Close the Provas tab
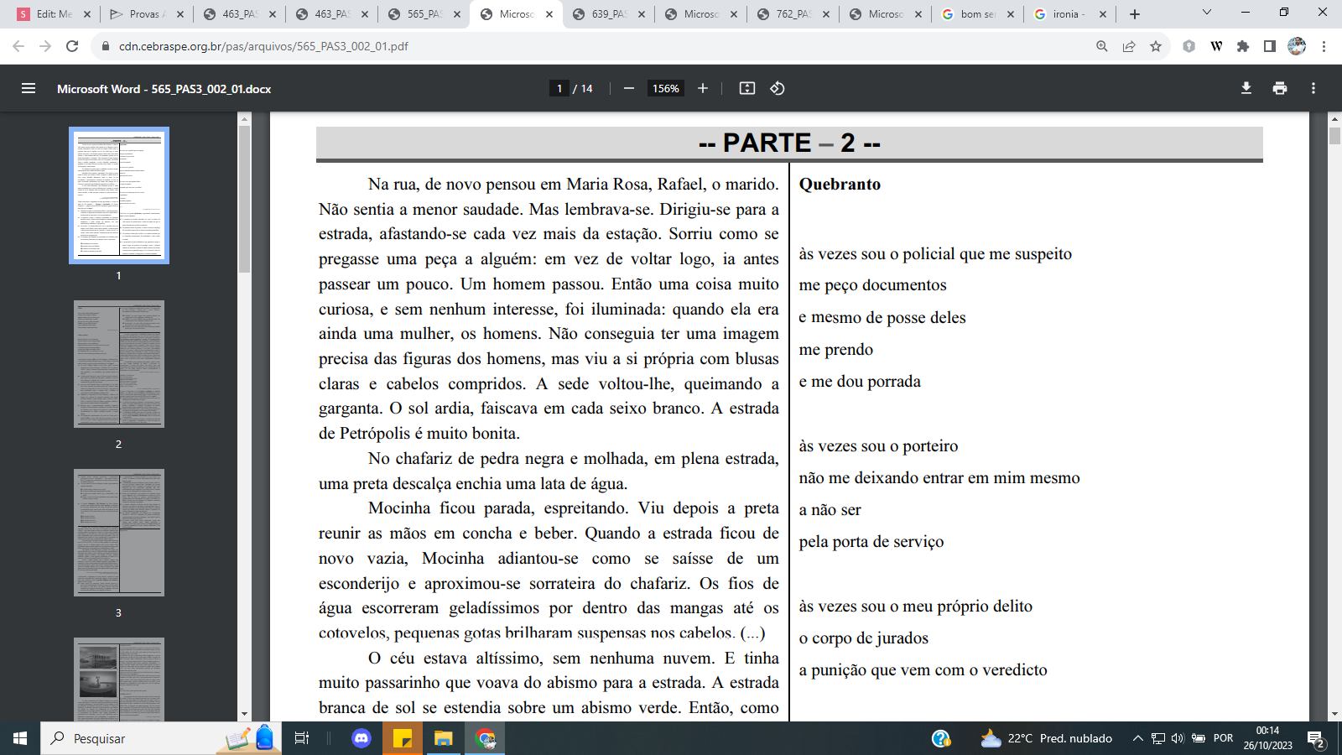Screen dimensions: 1342x755 click(x=180, y=14)
